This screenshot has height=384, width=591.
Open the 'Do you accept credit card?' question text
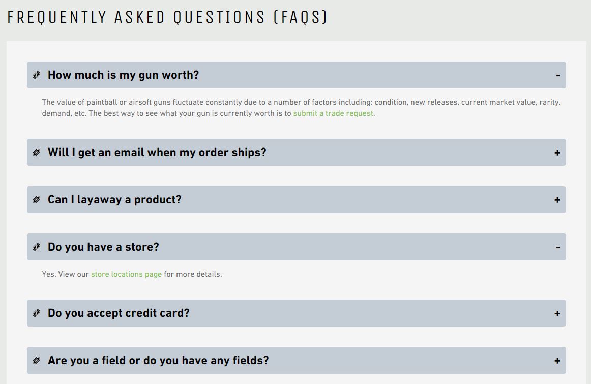[119, 313]
